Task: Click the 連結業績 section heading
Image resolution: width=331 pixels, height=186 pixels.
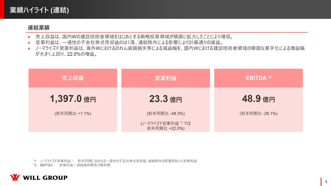Action: pyautogui.click(x=39, y=27)
